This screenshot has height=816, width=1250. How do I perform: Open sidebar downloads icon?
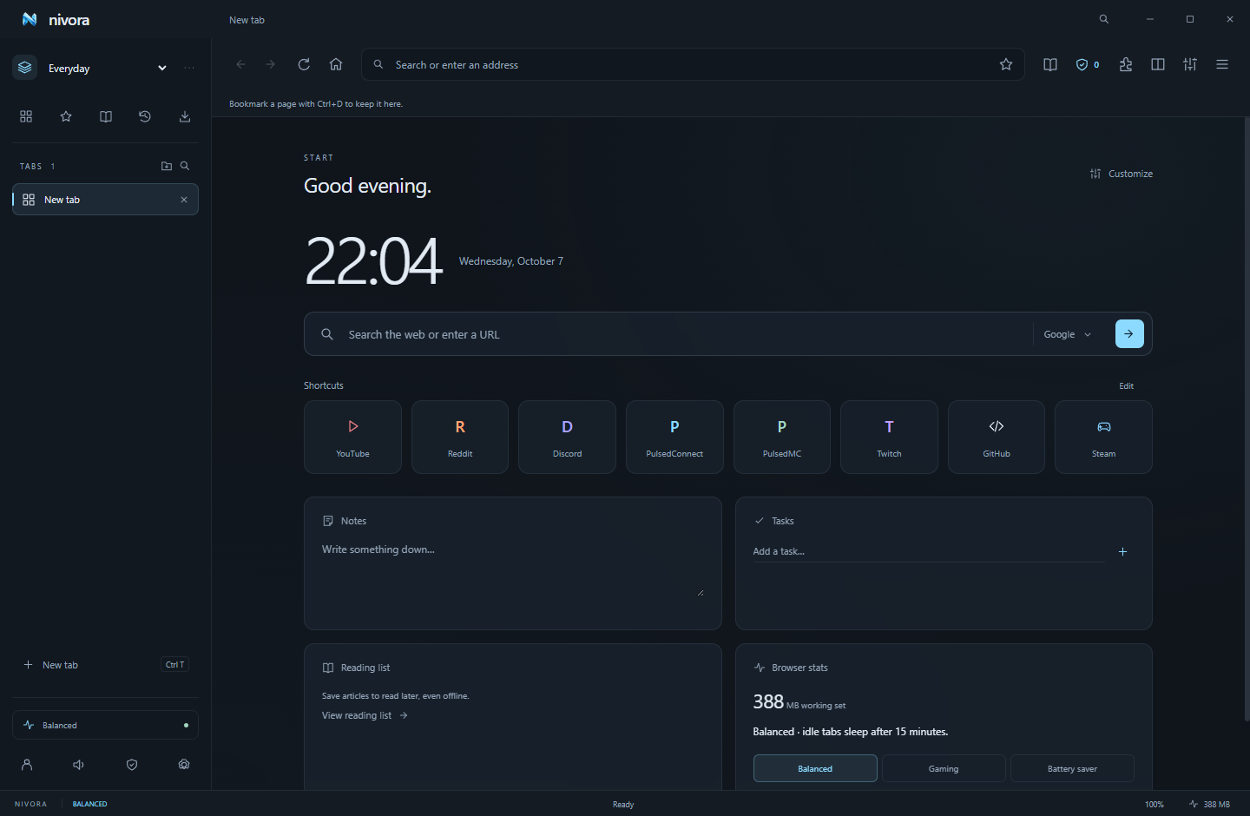(x=185, y=116)
